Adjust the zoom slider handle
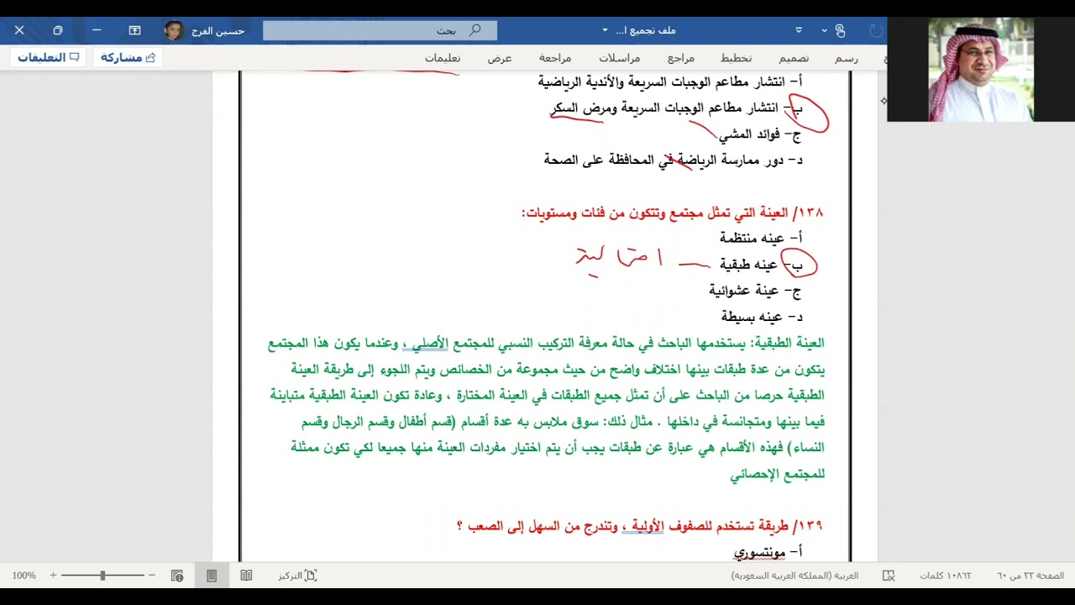This screenshot has width=1075, height=605. point(102,576)
